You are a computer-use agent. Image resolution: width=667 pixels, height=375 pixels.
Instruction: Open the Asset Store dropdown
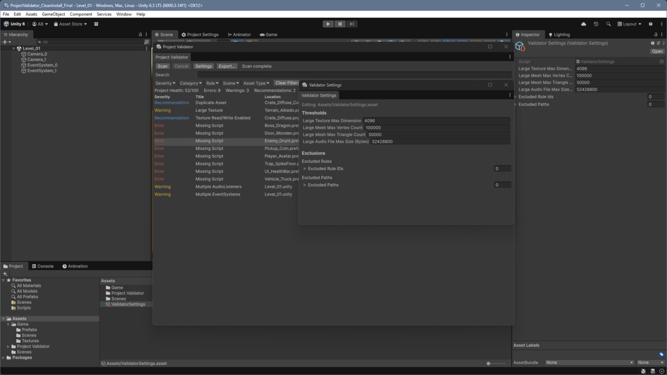(71, 24)
